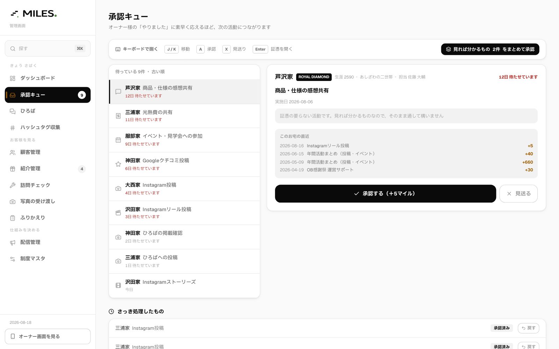
Task: Click 承認する（+5マイル） button
Action: click(x=385, y=194)
